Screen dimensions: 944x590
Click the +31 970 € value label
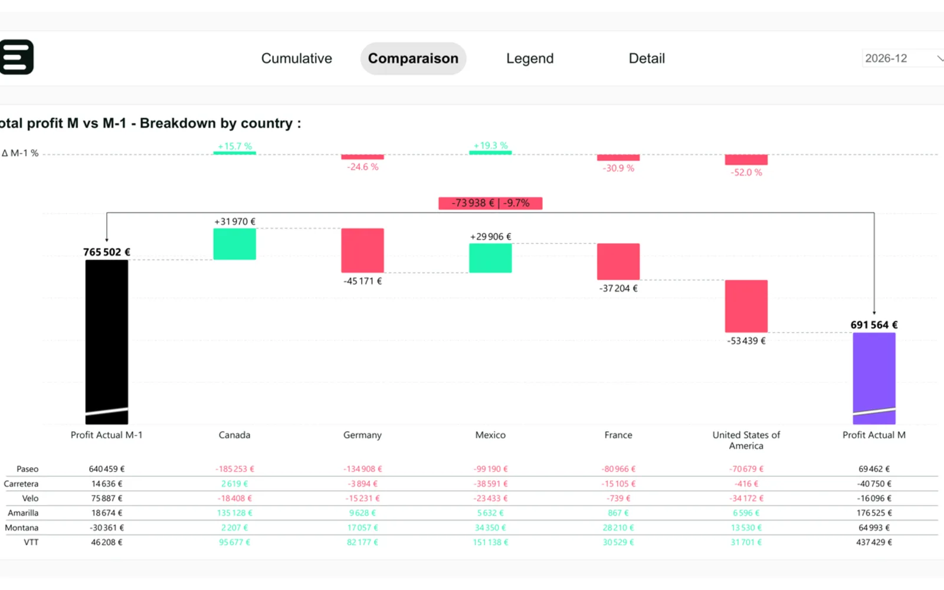(235, 222)
